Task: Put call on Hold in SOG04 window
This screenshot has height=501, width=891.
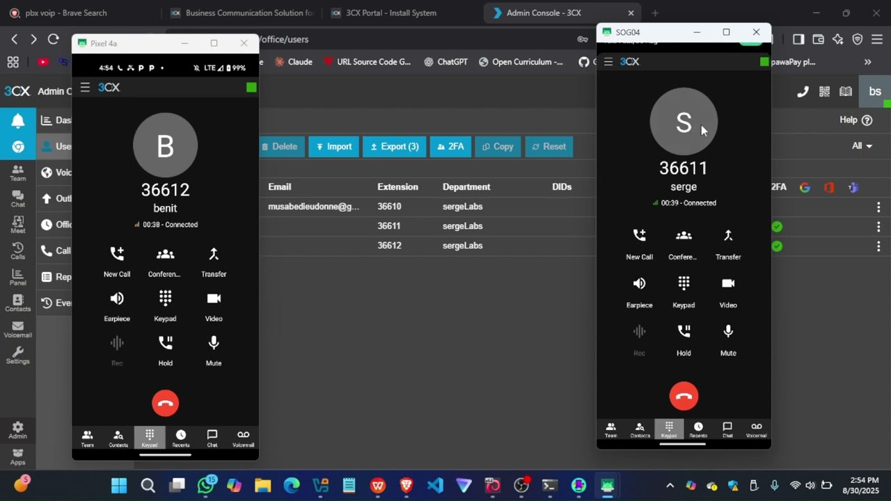Action: click(684, 340)
